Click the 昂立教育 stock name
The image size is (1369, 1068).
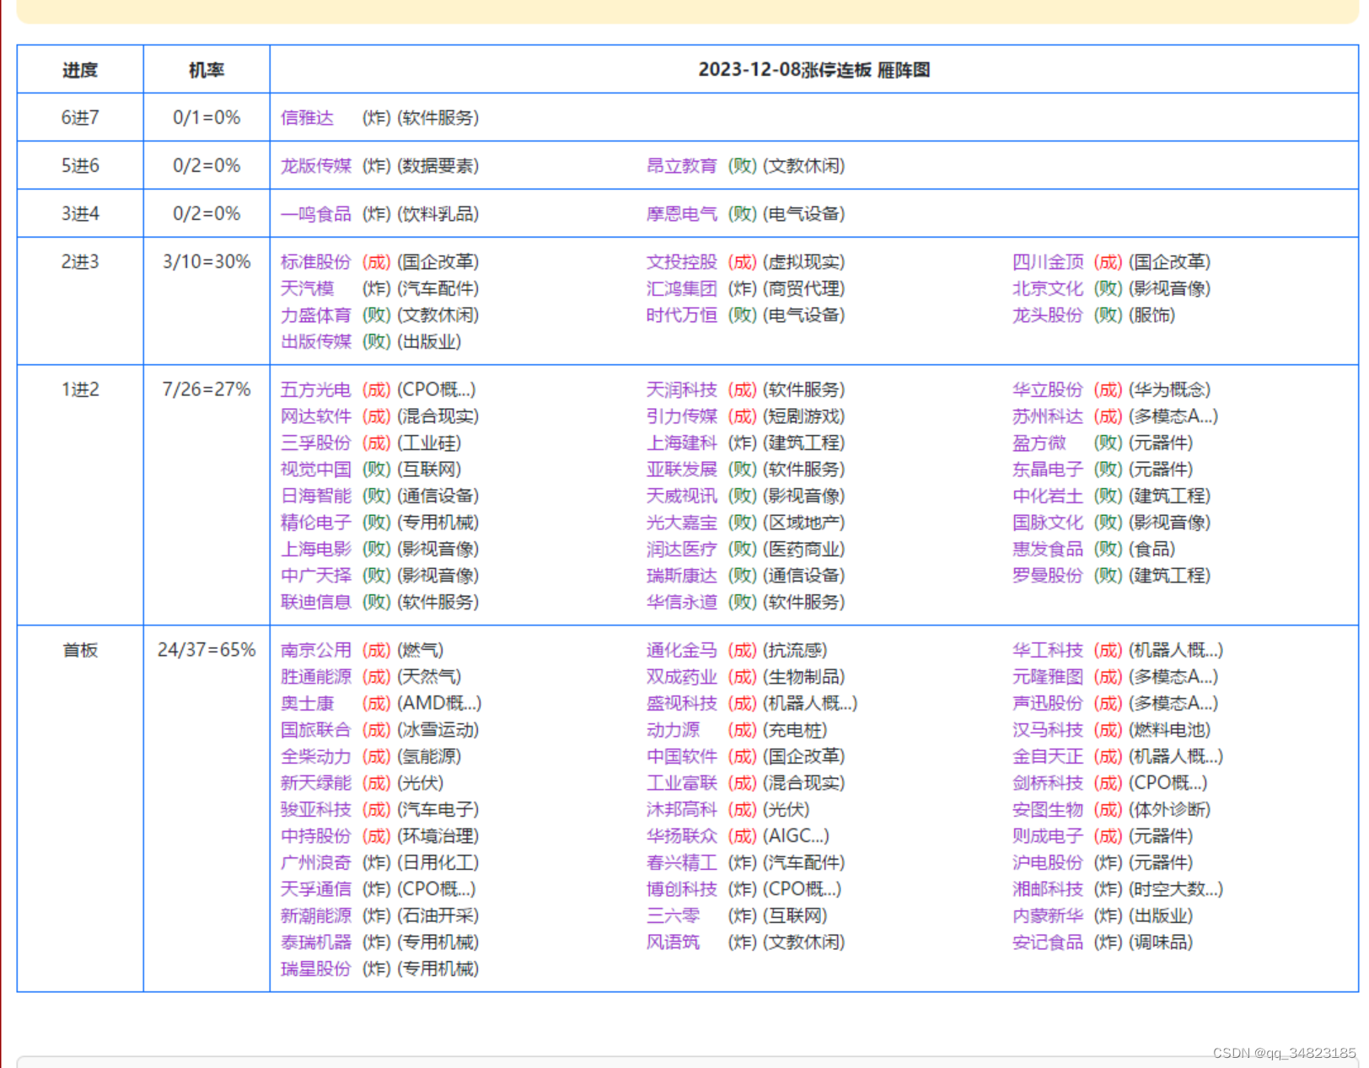[x=682, y=166]
